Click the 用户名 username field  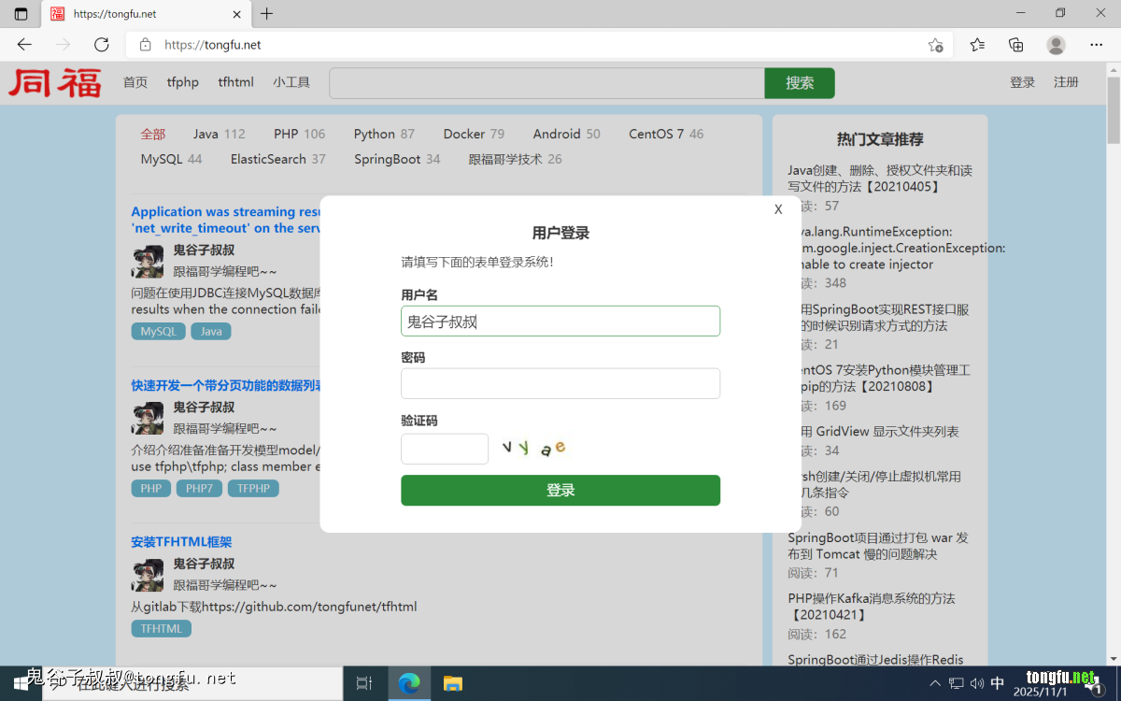[x=560, y=322]
